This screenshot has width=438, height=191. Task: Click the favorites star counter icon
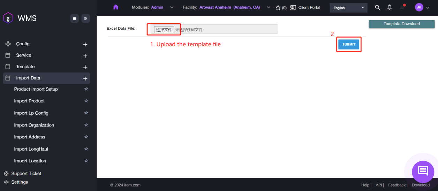278,7
